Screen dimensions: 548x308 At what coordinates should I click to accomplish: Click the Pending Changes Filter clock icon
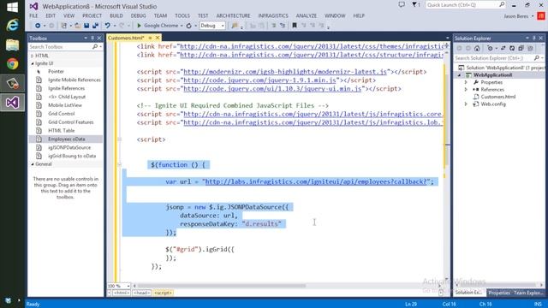pyautogui.click(x=490, y=48)
